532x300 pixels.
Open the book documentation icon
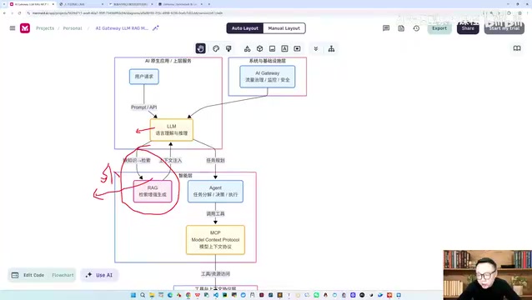coord(517,48)
